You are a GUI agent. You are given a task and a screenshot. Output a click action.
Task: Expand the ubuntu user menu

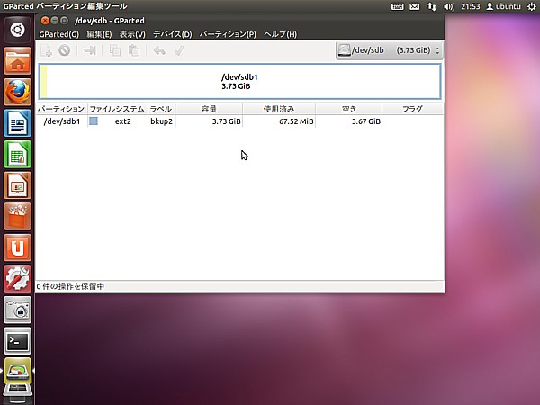pos(503,6)
